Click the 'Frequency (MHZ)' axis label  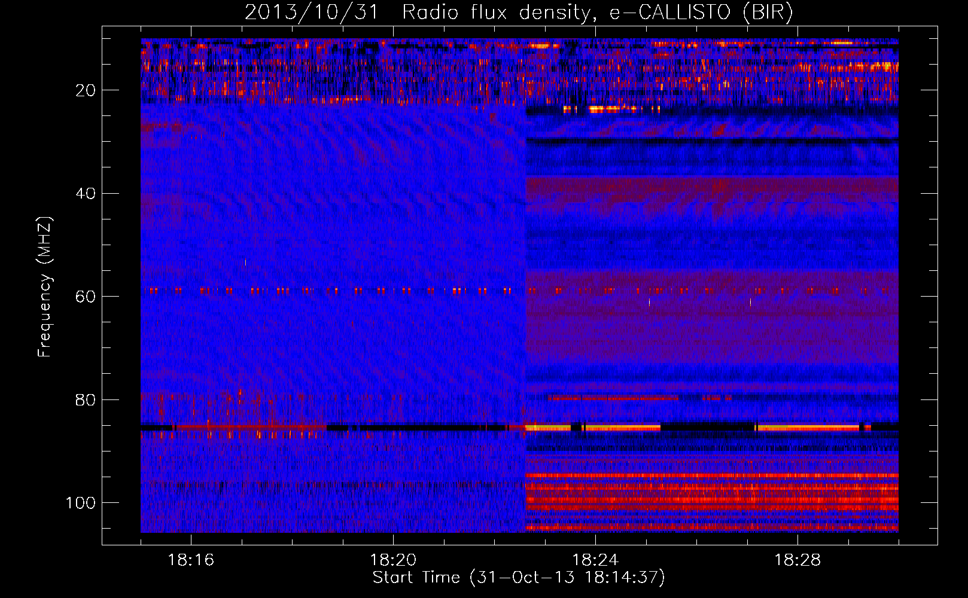coord(45,286)
